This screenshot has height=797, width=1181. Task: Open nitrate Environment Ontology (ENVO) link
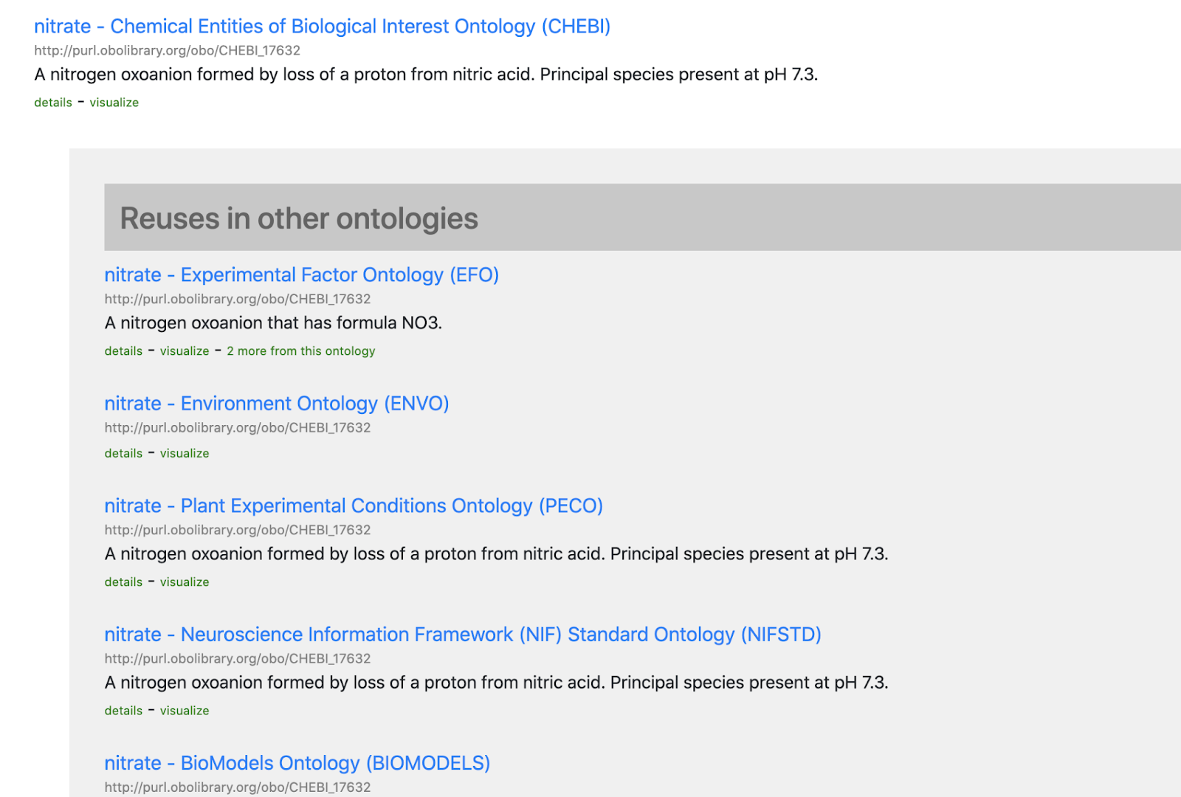[276, 404]
